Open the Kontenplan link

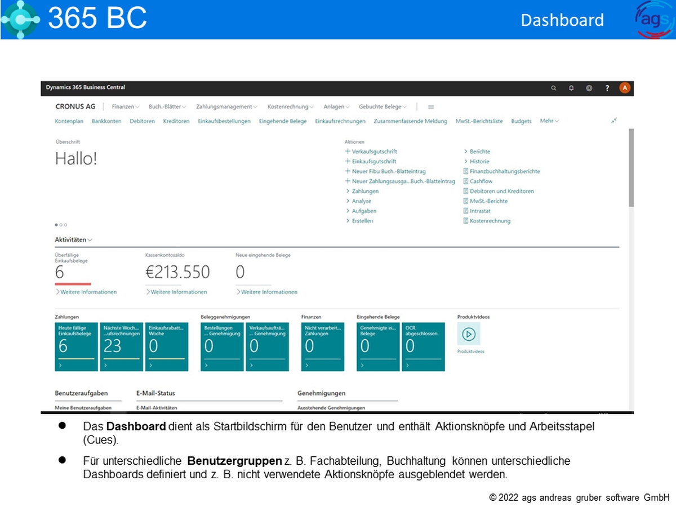coord(69,121)
